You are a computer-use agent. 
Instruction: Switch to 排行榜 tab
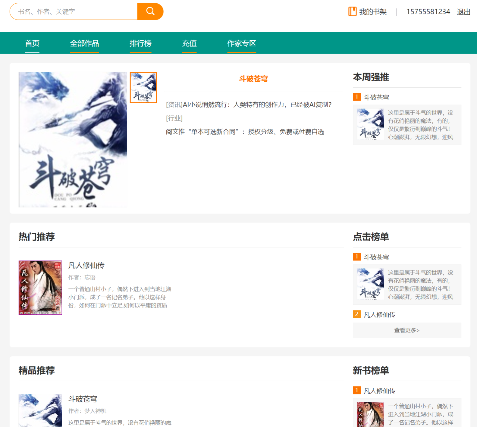(141, 43)
